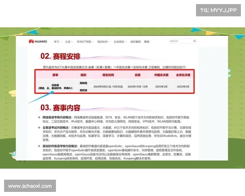The width and height of the screenshot is (245, 196).
Task: Select the 中国总决赛 column header
Action: point(161,75)
